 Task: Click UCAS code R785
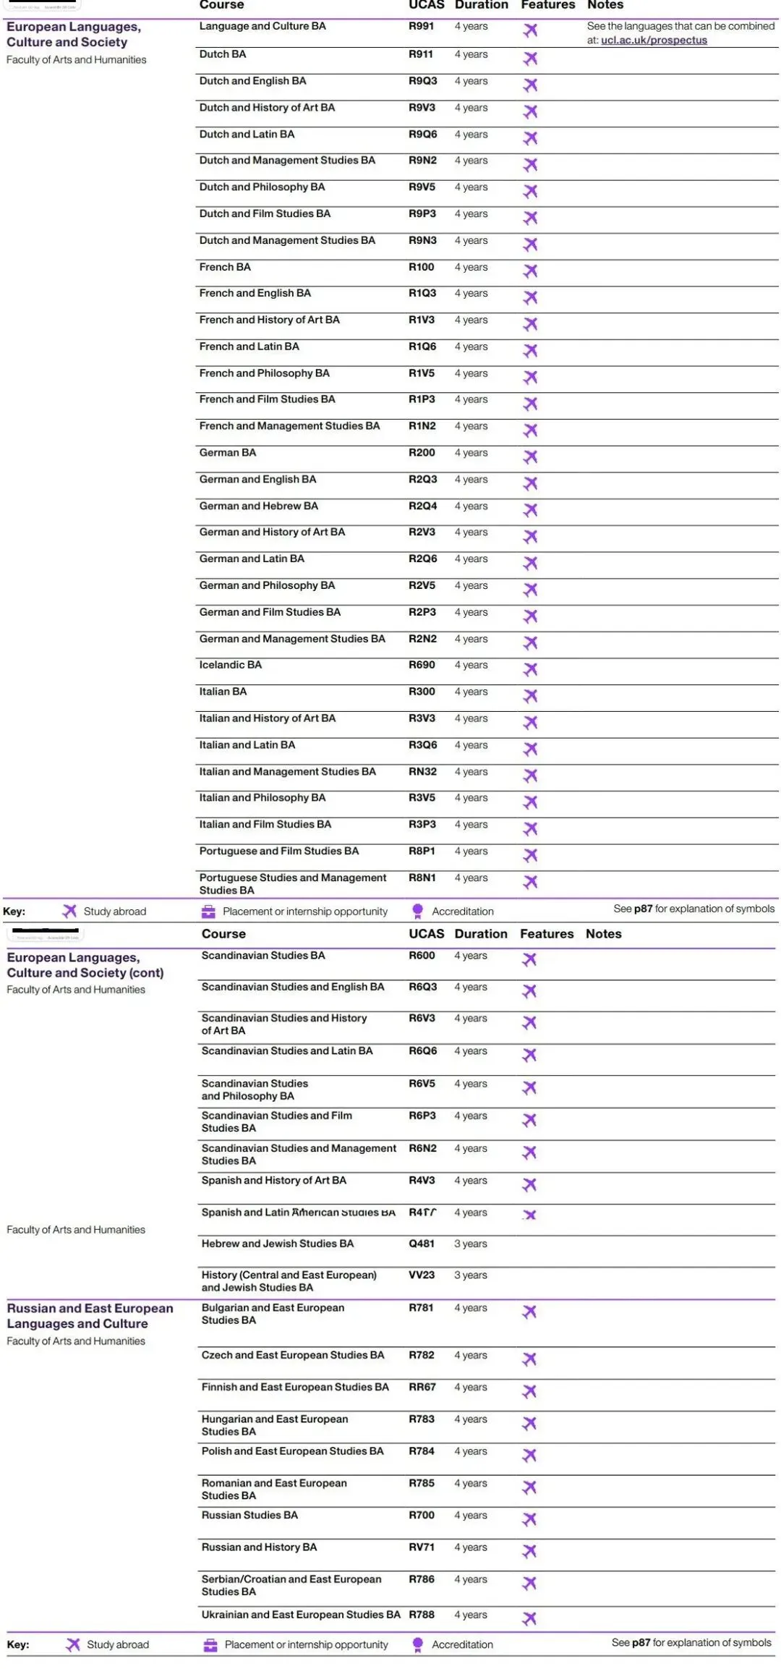tap(422, 1483)
